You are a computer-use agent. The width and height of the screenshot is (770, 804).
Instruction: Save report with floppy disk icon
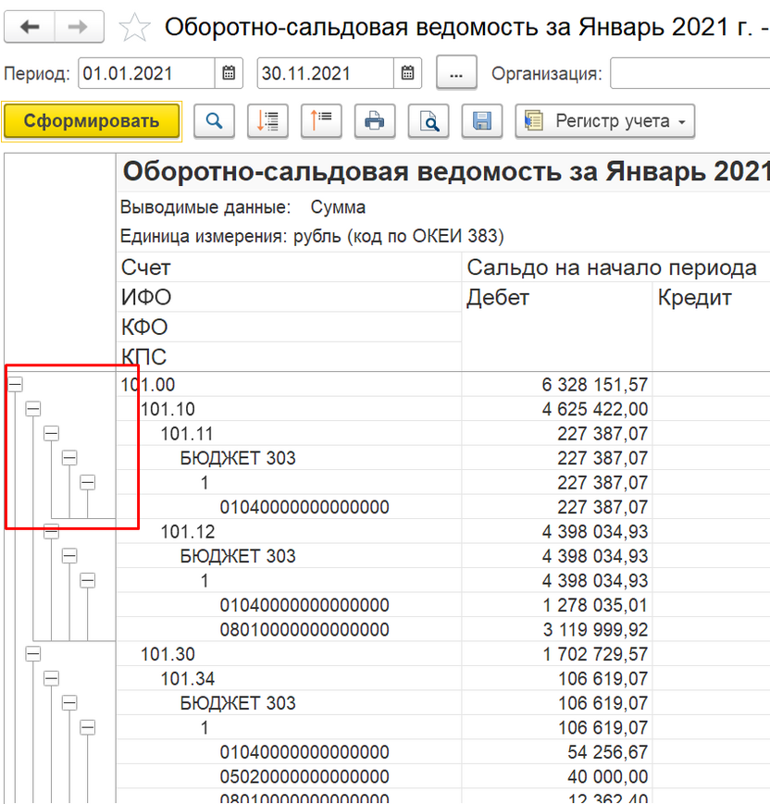481,121
